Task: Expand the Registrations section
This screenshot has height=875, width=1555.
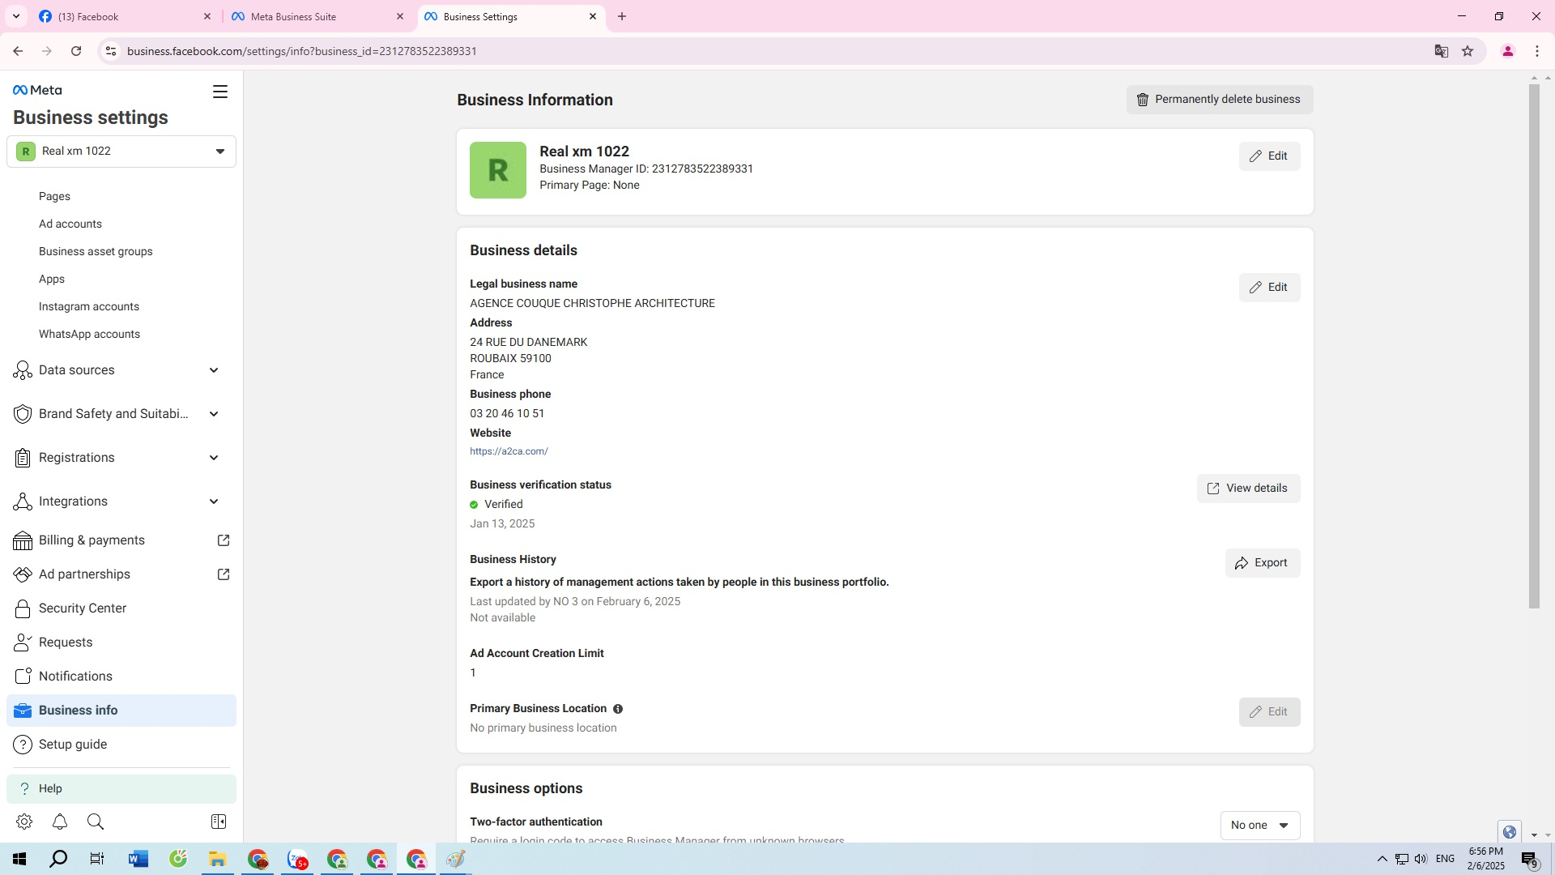Action: [121, 458]
